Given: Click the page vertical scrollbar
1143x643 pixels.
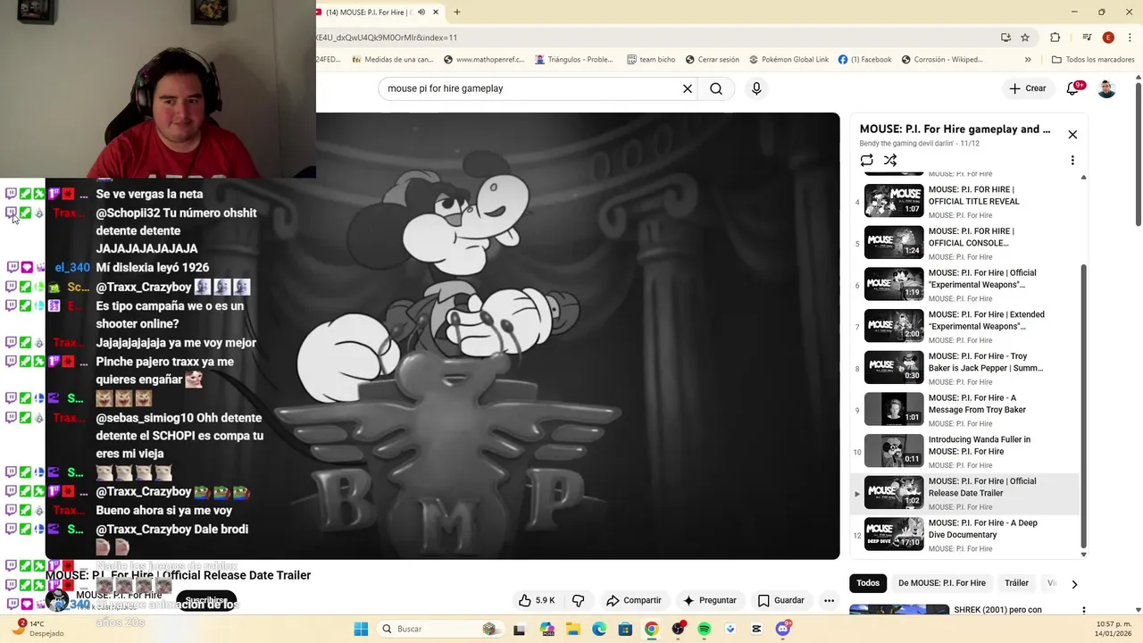Looking at the screenshot, I should click(x=1138, y=154).
